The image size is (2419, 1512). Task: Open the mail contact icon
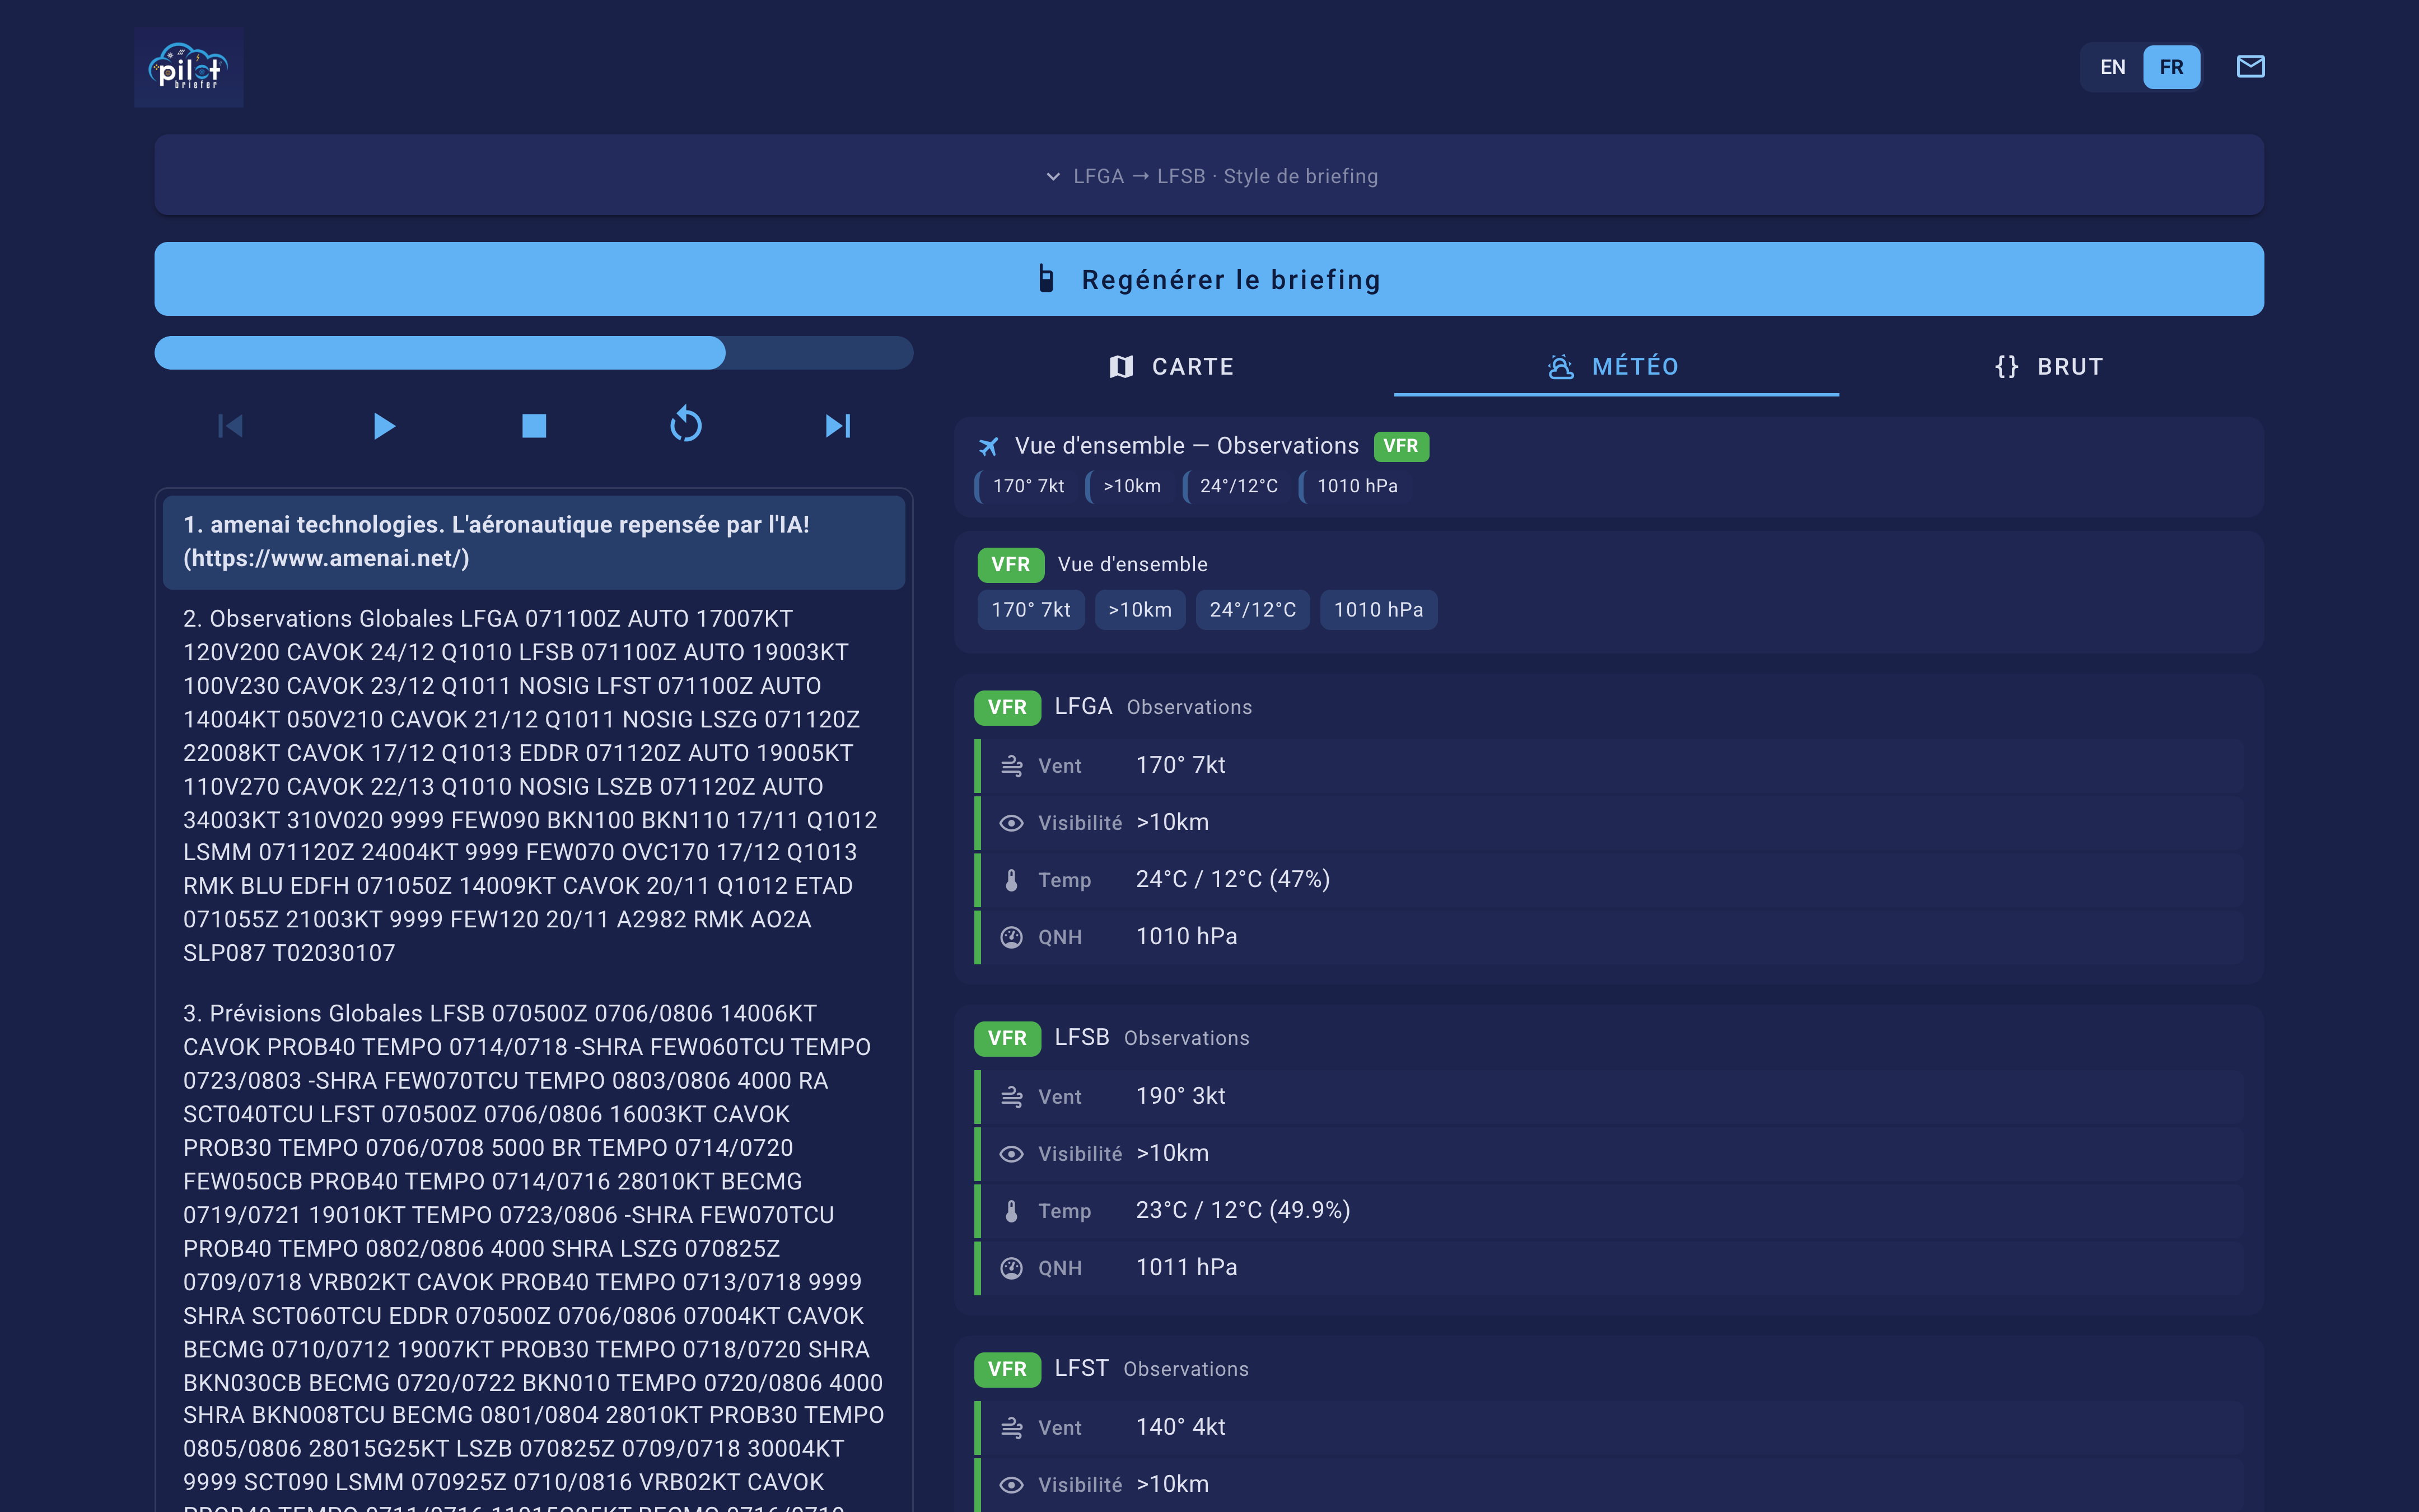coord(2250,67)
